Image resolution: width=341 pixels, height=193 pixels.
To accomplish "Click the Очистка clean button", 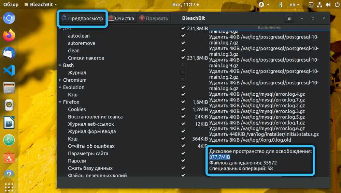I will (x=122, y=18).
